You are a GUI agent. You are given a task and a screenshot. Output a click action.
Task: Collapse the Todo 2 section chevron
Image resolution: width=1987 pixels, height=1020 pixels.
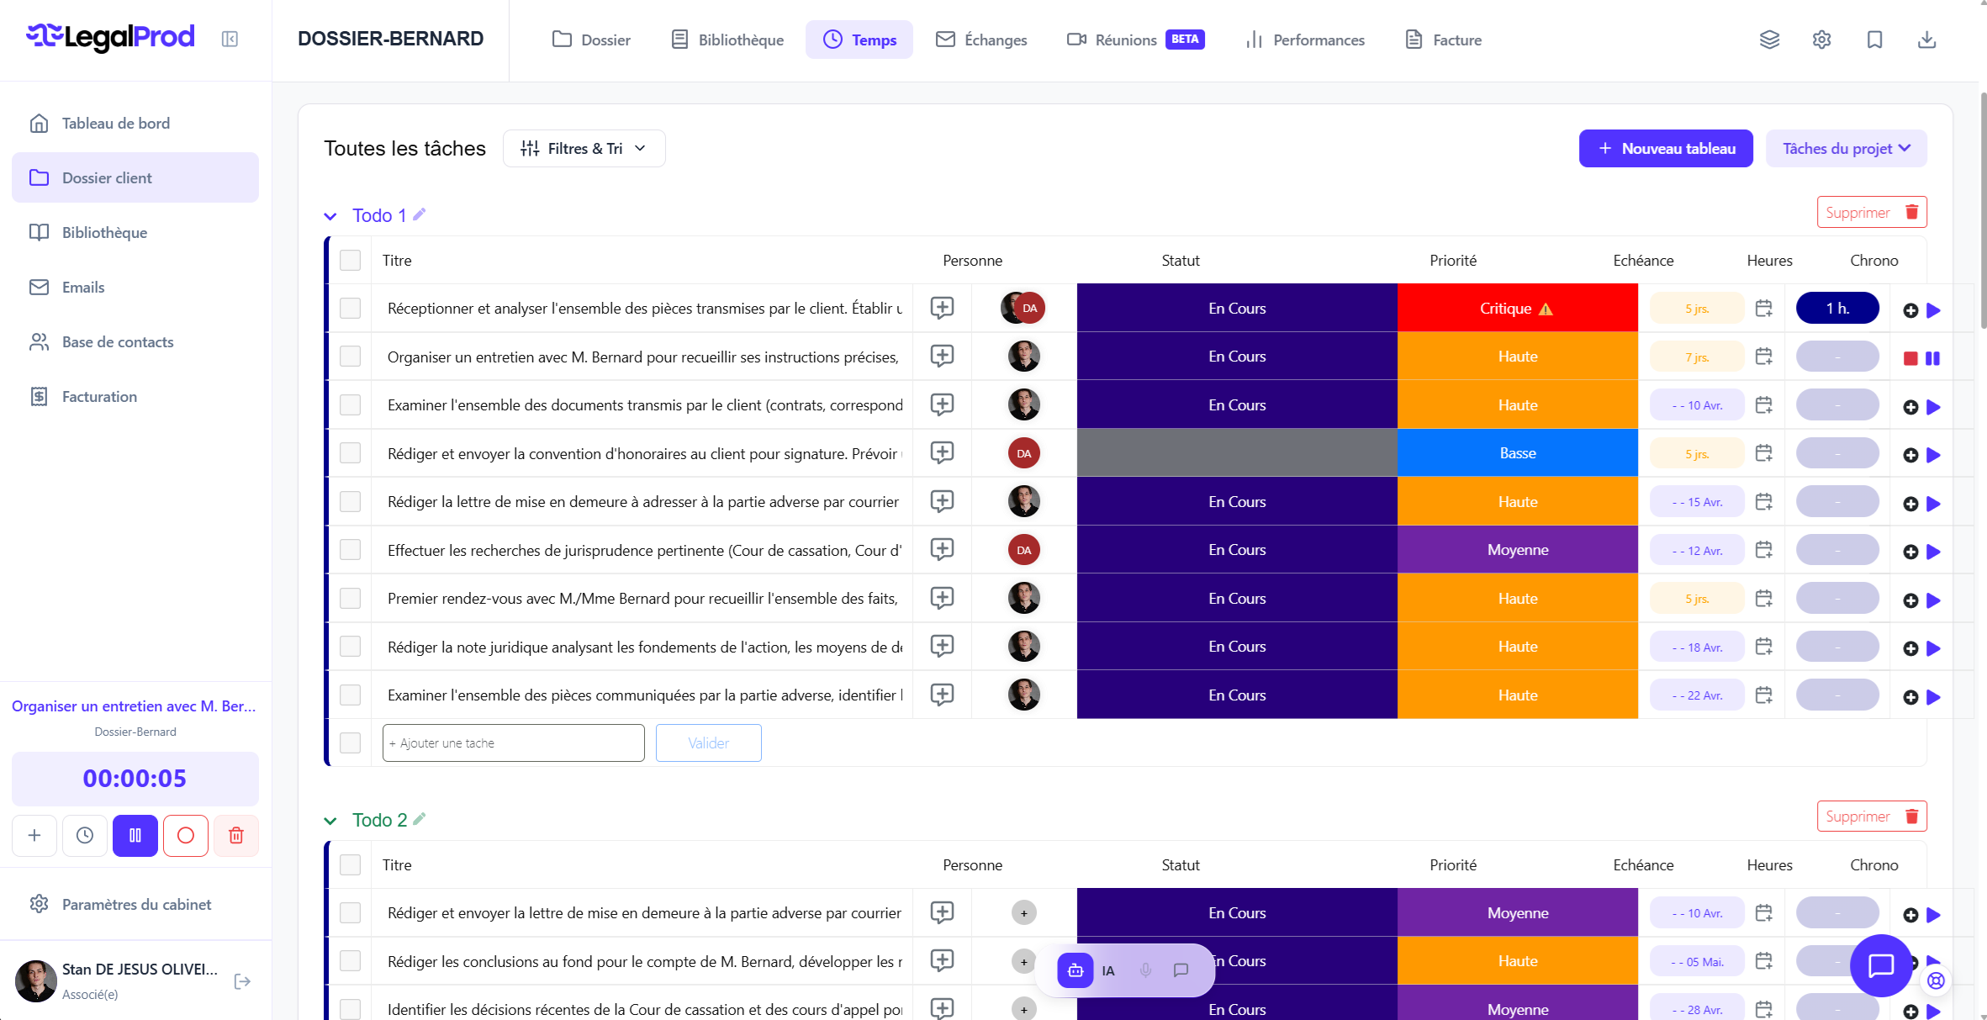click(330, 821)
